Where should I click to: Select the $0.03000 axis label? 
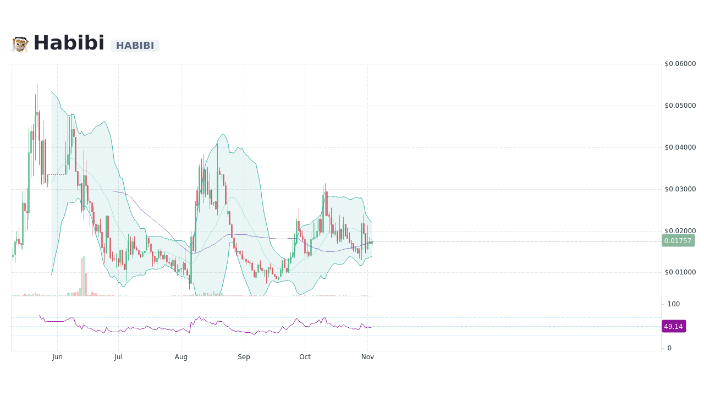point(680,189)
